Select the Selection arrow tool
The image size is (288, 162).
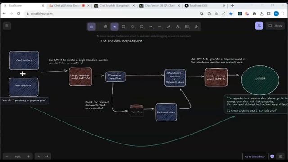tap(114, 27)
